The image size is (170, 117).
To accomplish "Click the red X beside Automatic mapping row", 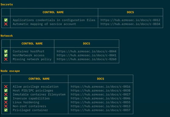I will click(x=6, y=24).
